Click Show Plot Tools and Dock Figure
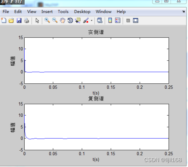Screen dimensions: 188x167 (x=135, y=21)
